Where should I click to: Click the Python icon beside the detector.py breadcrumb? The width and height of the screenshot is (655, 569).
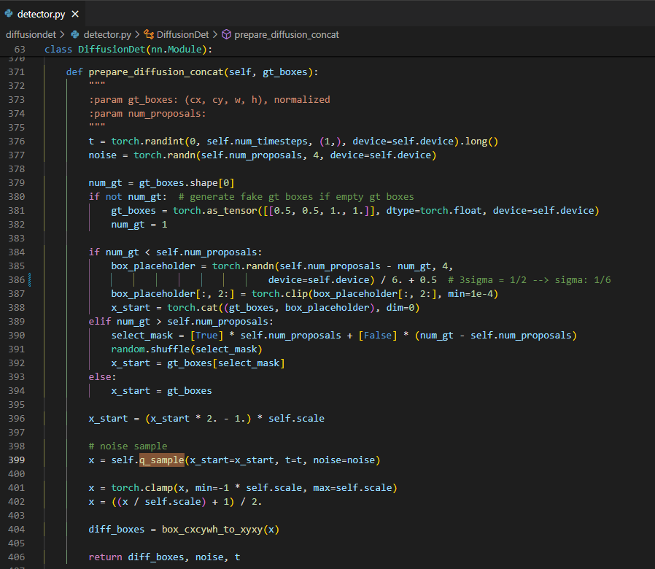pos(75,34)
